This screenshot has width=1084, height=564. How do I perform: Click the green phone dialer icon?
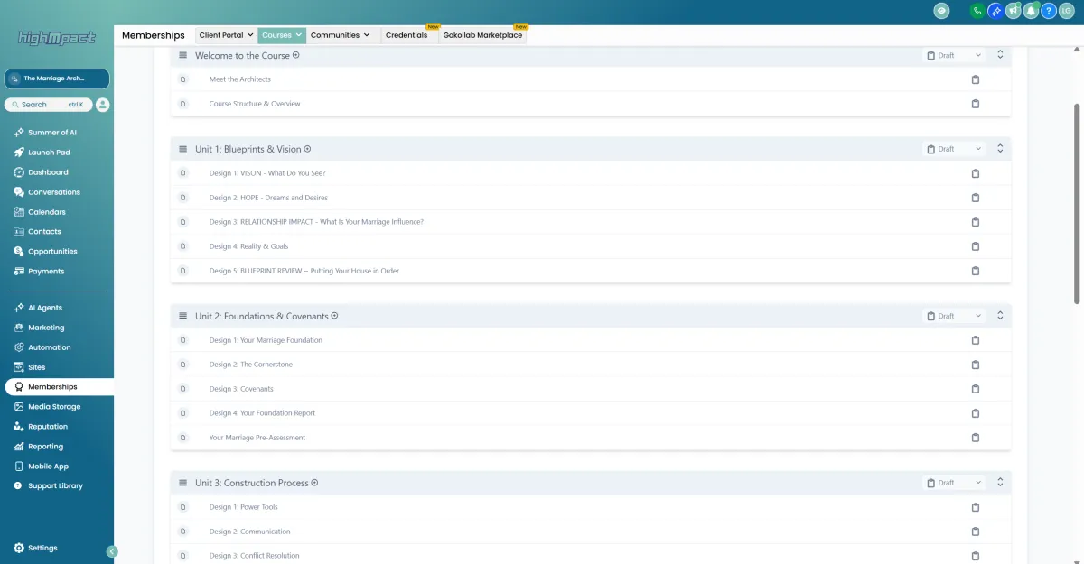[977, 11]
